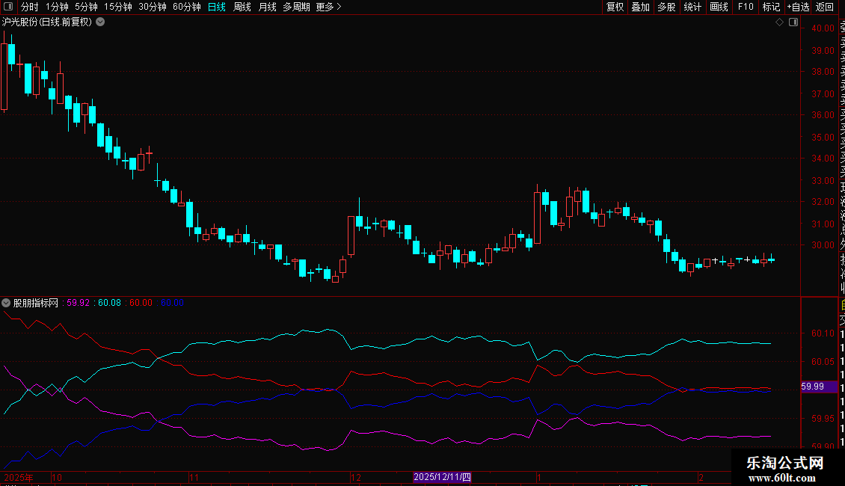
Task: Select the 30分钟 period
Action: (153, 7)
